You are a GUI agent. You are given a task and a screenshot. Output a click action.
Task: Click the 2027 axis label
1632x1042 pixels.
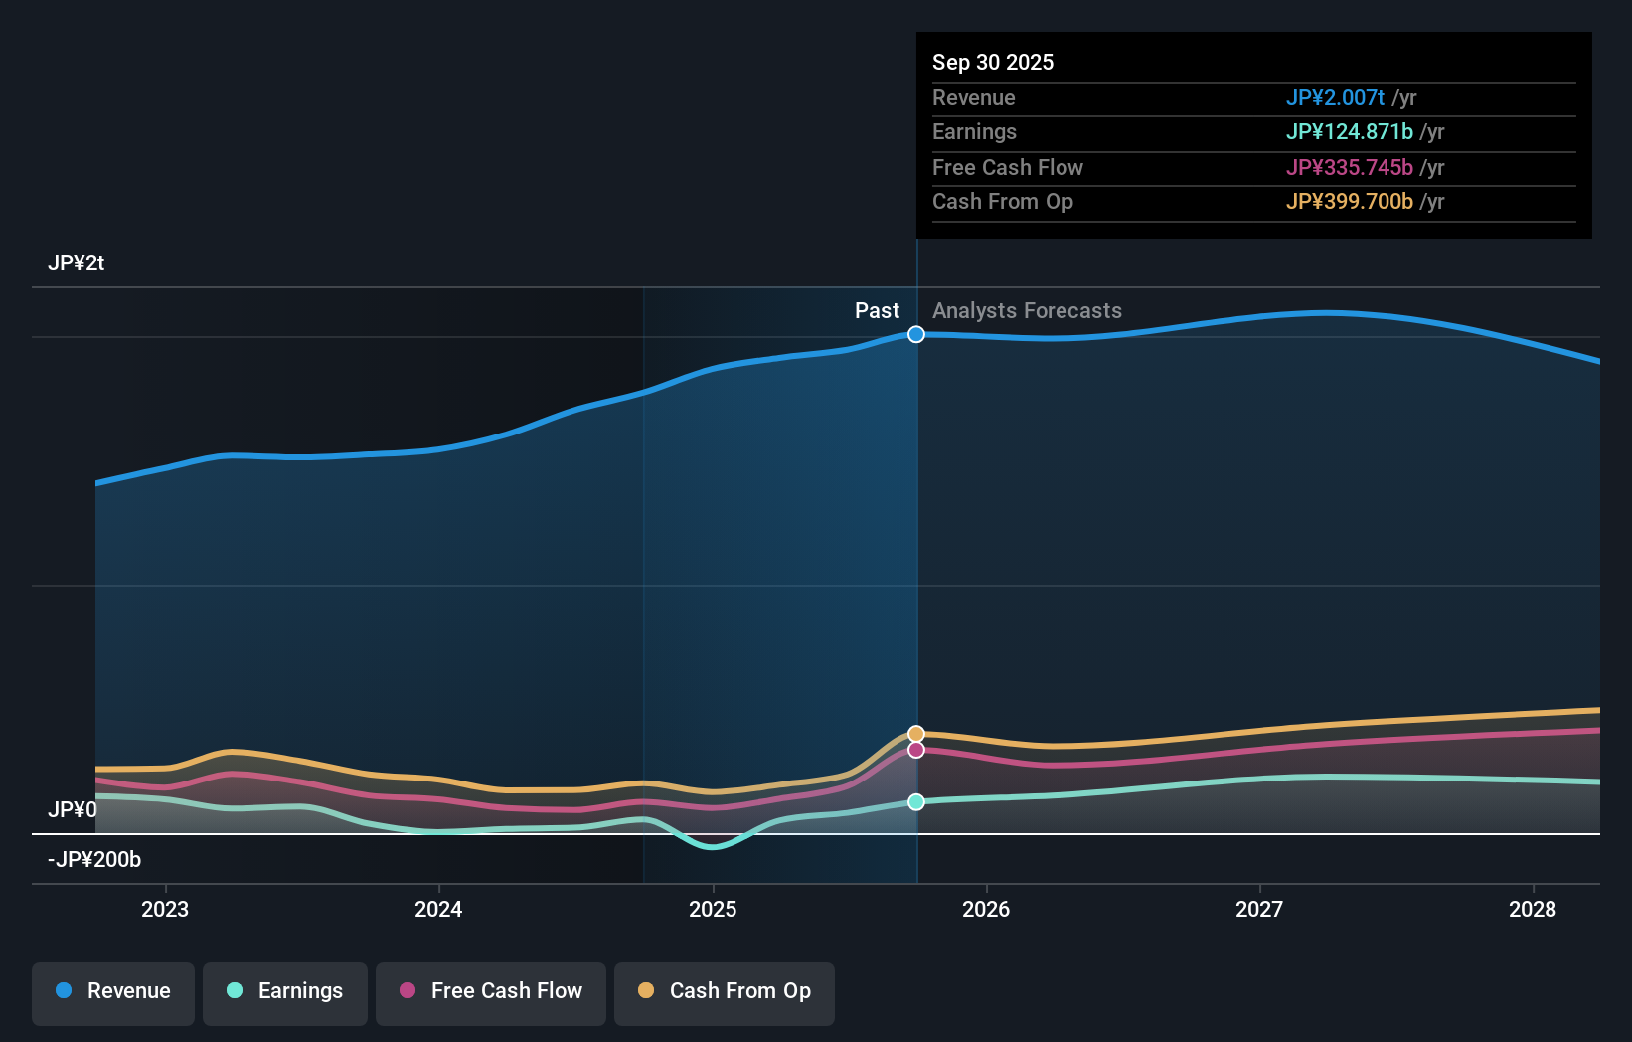click(x=1259, y=909)
